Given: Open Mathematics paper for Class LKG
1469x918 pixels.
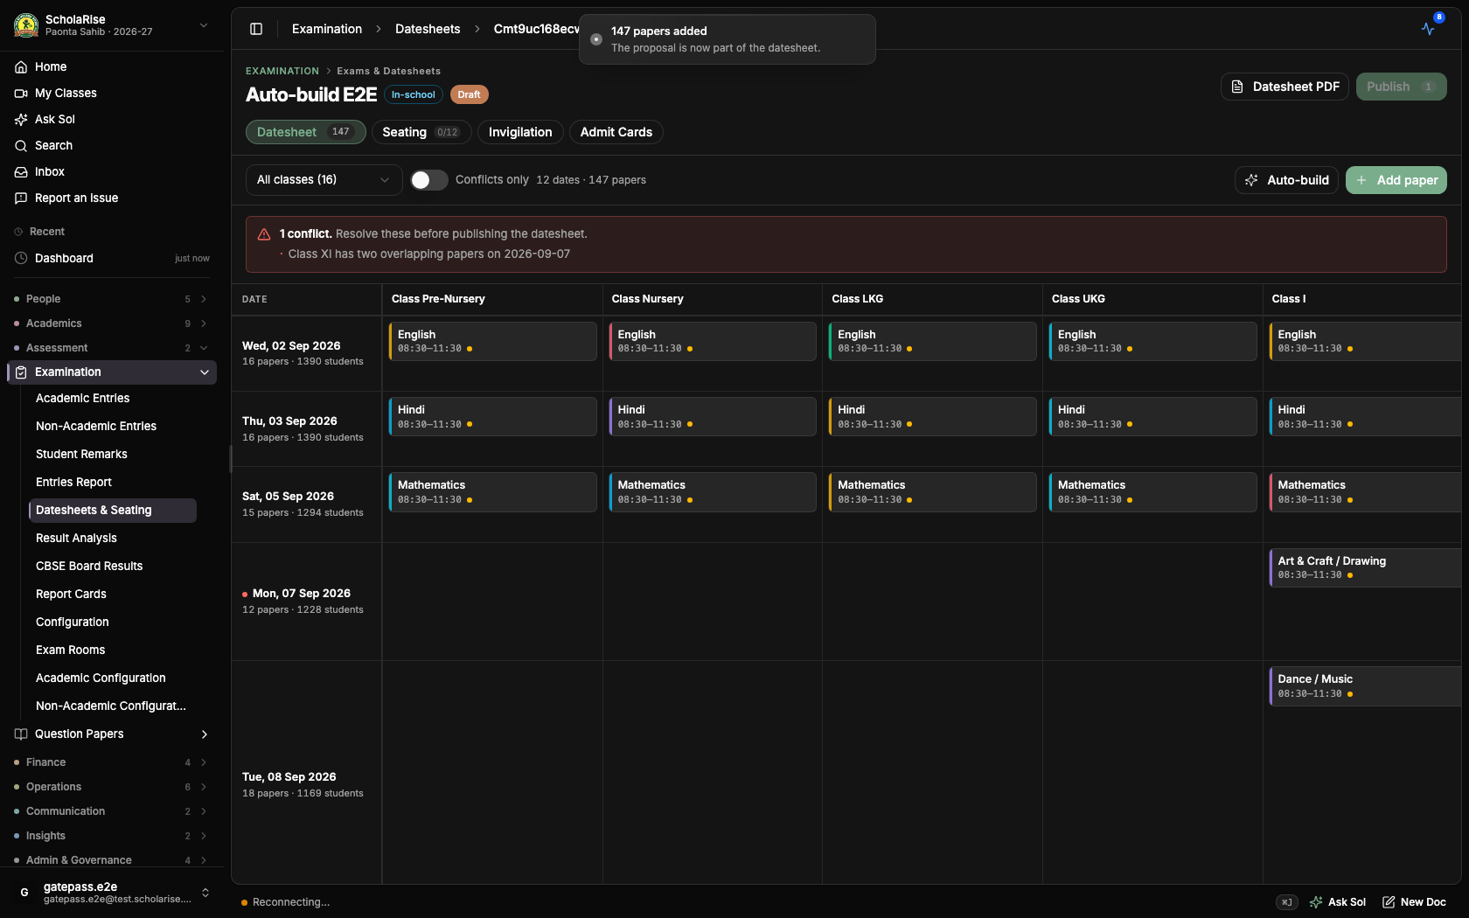Looking at the screenshot, I should [932, 492].
